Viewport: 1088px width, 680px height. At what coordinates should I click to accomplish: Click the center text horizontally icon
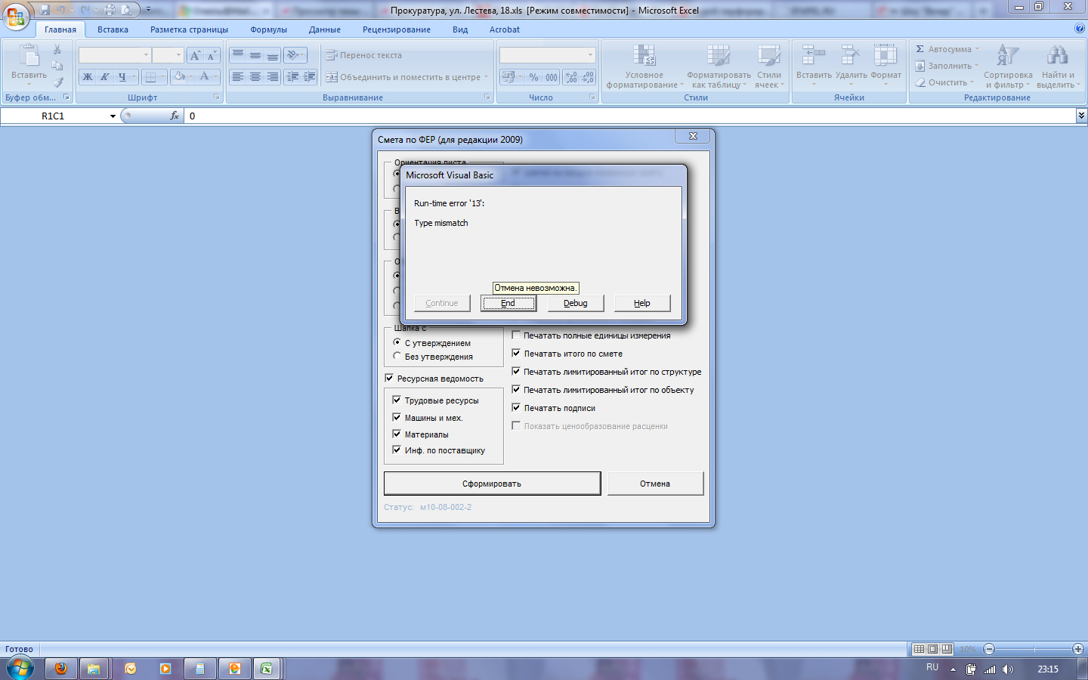point(255,77)
